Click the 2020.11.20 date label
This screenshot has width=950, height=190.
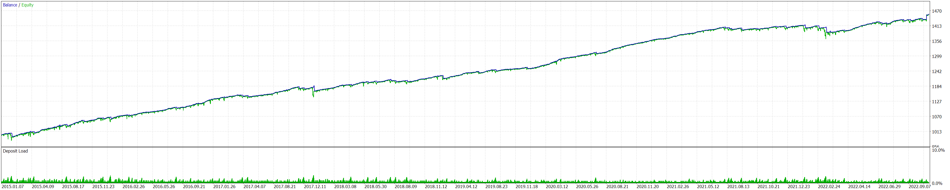point(648,187)
